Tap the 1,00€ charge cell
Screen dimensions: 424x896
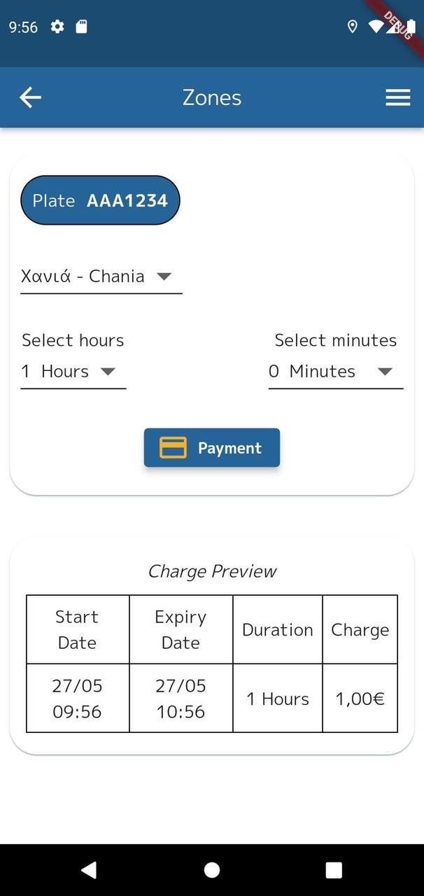(360, 699)
